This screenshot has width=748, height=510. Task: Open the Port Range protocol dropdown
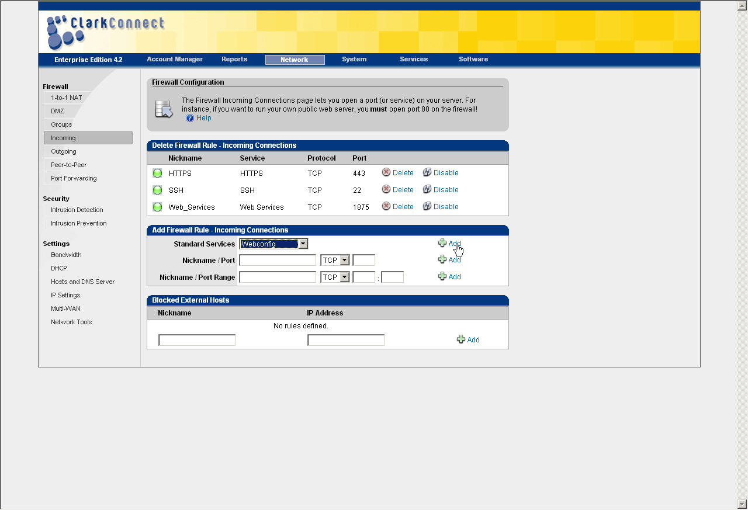click(x=345, y=277)
